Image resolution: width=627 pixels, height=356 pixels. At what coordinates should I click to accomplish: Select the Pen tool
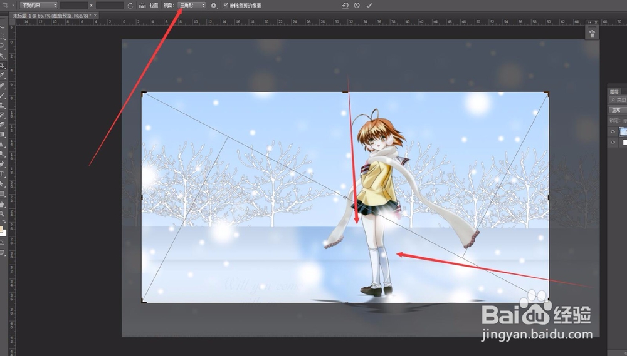point(3,164)
